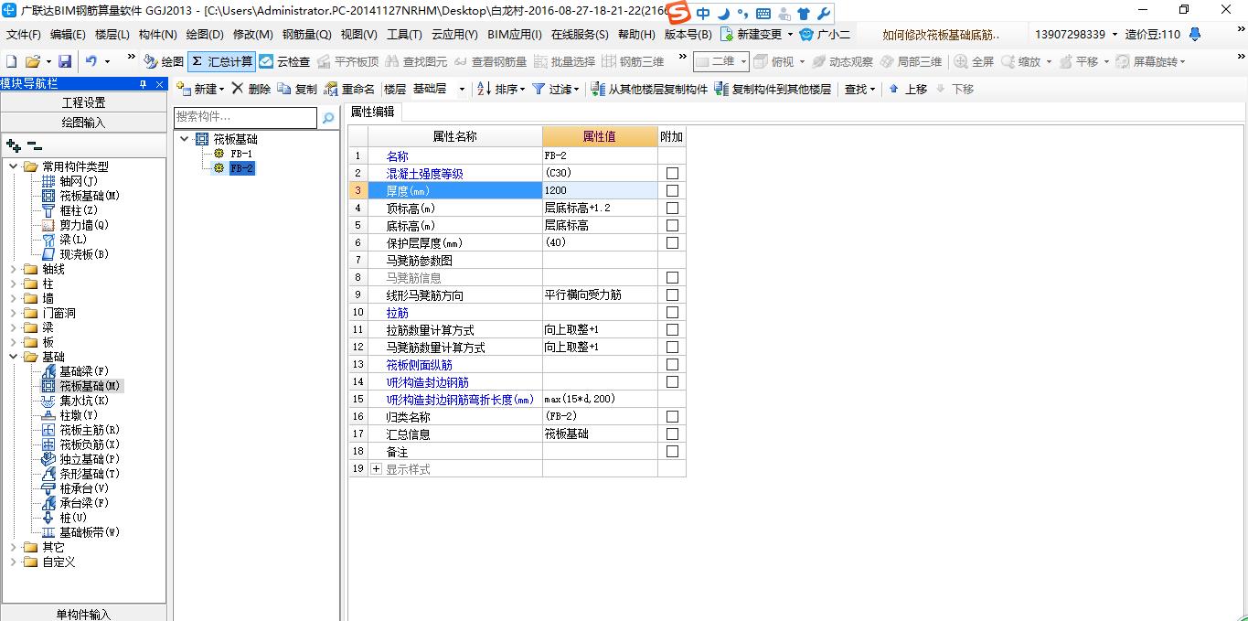
Task: Click the open folder icon
Action: tap(32, 61)
